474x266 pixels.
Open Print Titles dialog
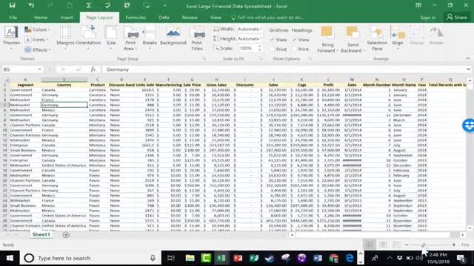point(197,38)
